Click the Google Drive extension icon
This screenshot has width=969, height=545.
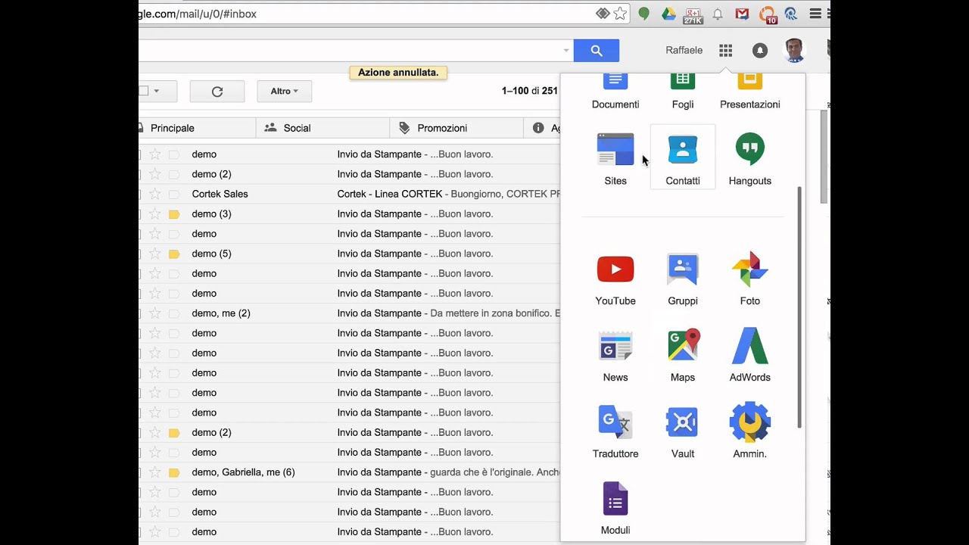click(x=668, y=14)
